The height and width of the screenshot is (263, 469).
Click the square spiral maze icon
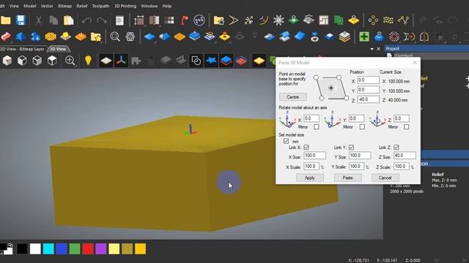point(324,20)
